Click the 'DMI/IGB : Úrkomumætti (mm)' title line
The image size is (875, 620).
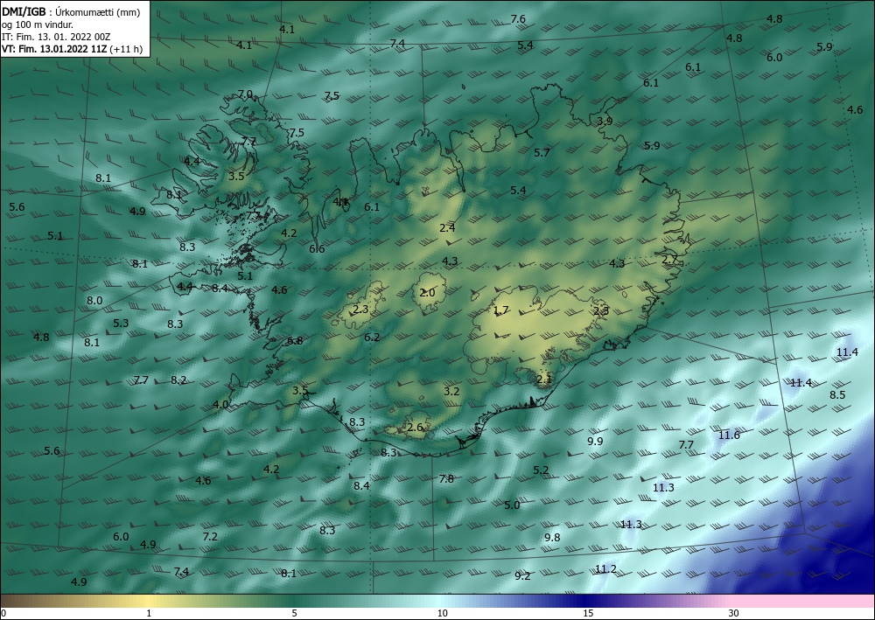(71, 11)
